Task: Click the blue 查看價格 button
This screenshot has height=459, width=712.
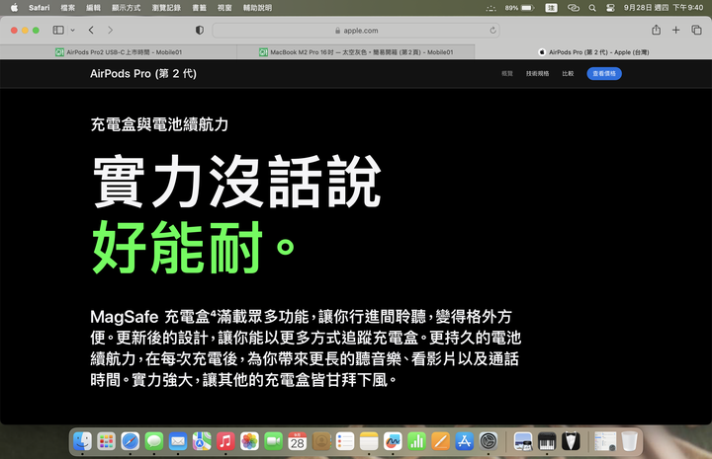Action: pyautogui.click(x=604, y=73)
